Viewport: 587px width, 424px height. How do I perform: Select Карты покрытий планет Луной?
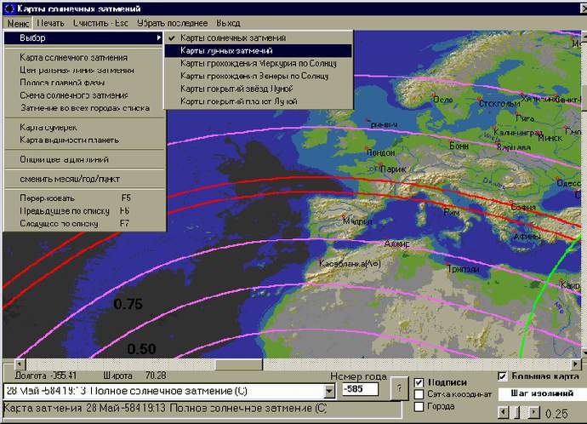[259, 101]
